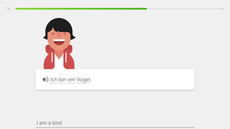Click the underline of the answer field

[x=115, y=128]
